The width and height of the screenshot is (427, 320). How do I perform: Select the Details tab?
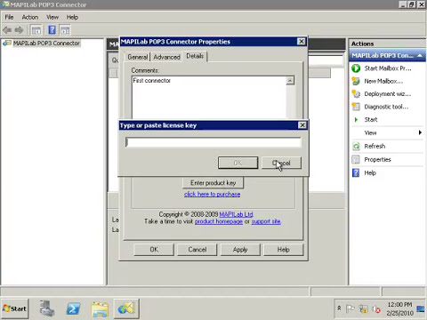click(x=195, y=56)
